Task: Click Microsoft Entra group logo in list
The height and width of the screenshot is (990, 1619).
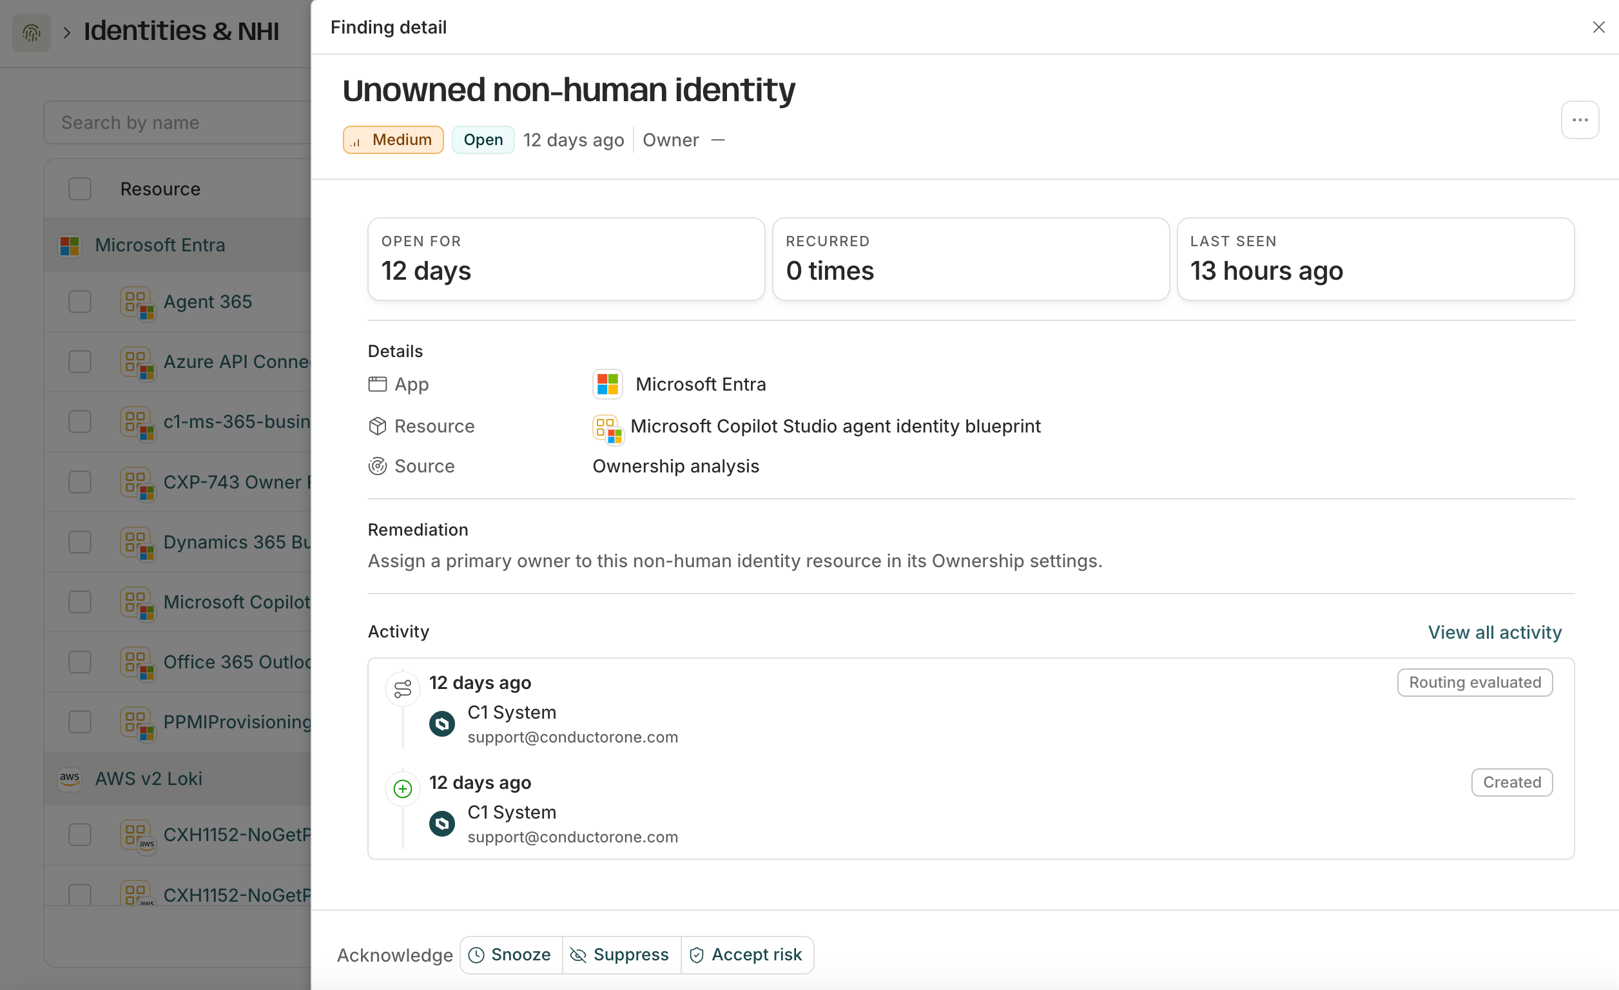Action: (x=70, y=246)
